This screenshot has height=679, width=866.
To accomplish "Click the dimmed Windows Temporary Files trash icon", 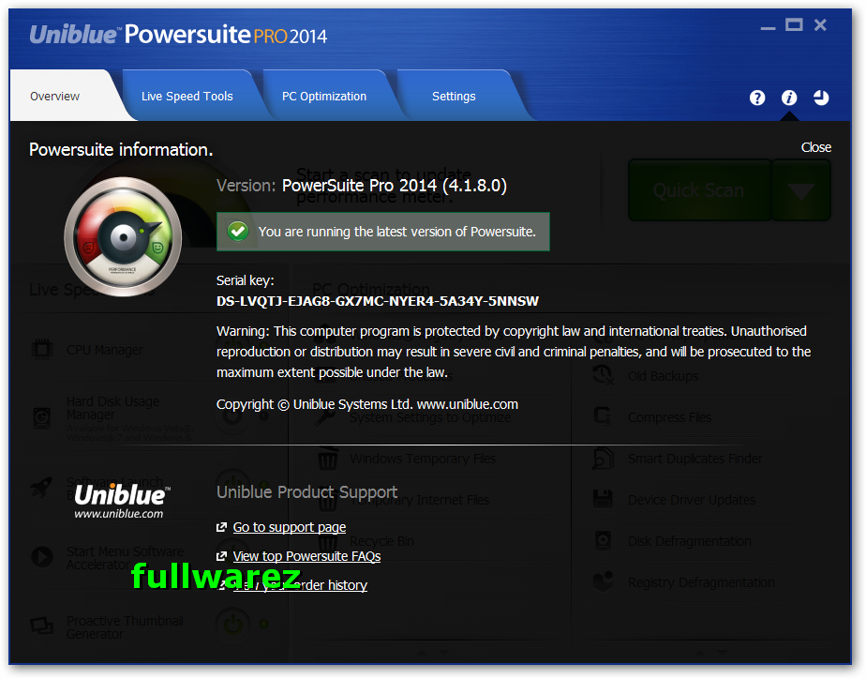I will pyautogui.click(x=327, y=460).
